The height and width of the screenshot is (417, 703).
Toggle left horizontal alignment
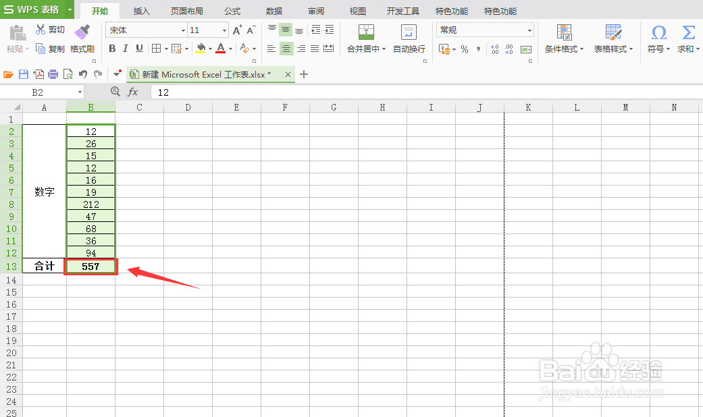[x=271, y=49]
